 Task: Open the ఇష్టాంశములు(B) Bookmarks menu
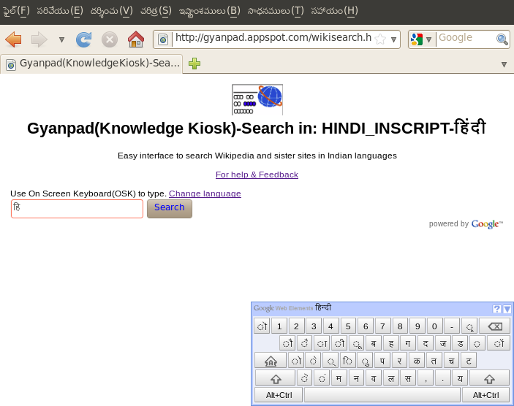(209, 11)
